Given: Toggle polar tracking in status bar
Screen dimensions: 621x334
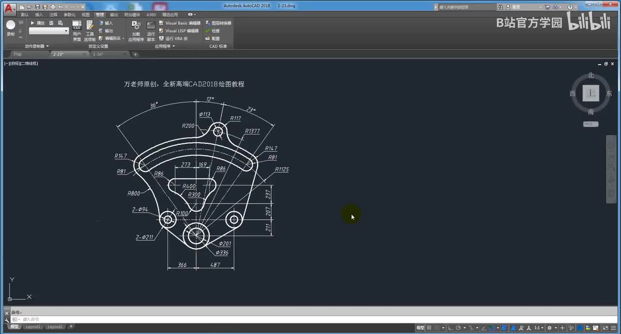Looking at the screenshot, I should (458, 328).
